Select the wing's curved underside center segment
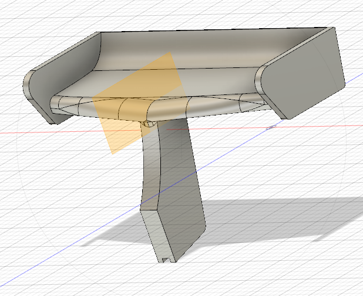Screen dimensions: 363x296 [x=134, y=107]
